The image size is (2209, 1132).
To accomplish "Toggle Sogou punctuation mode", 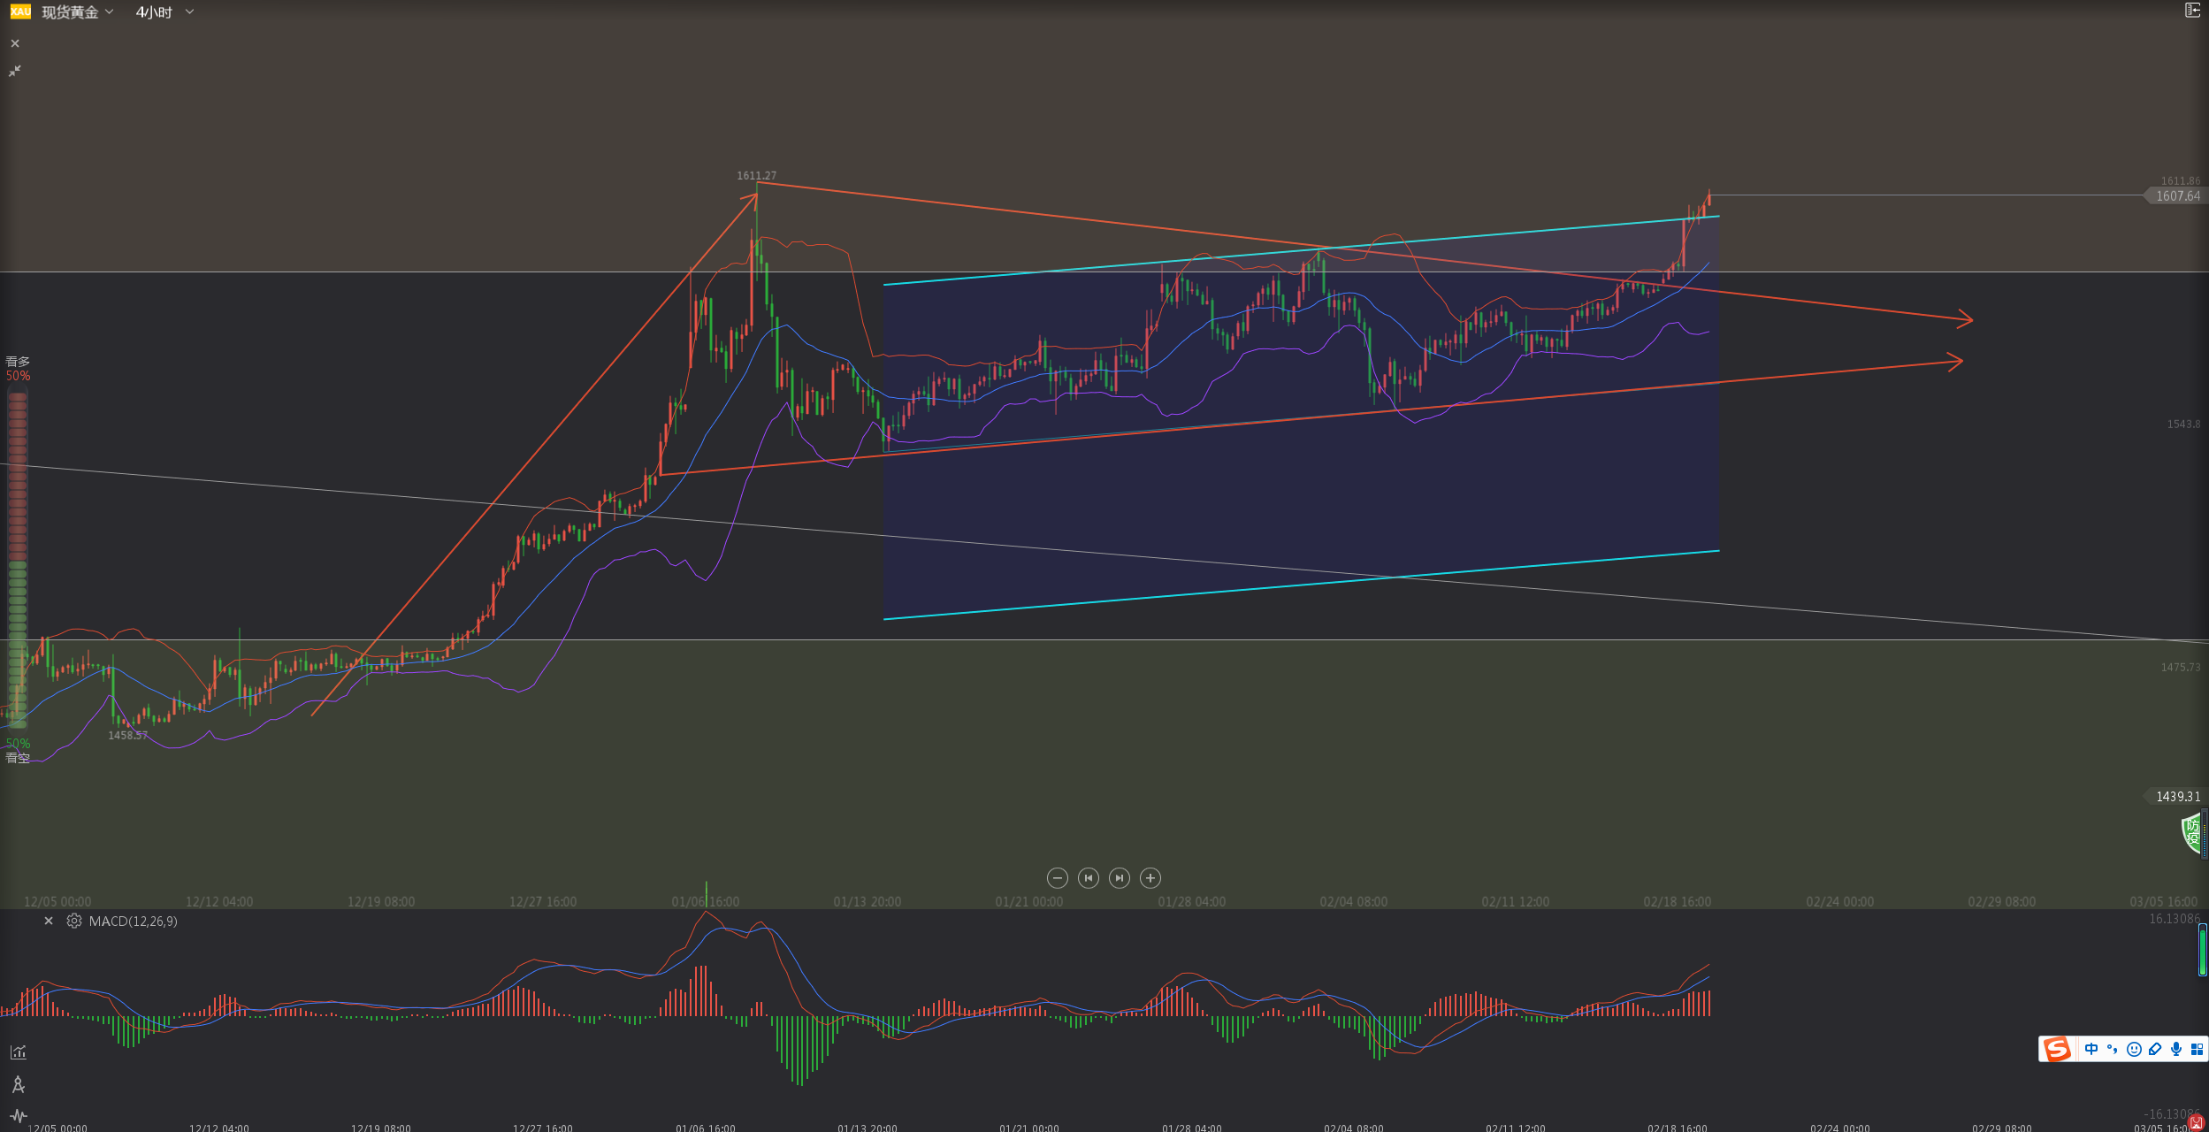I will pyautogui.click(x=2112, y=1050).
